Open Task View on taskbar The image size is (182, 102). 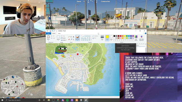(x=44, y=100)
